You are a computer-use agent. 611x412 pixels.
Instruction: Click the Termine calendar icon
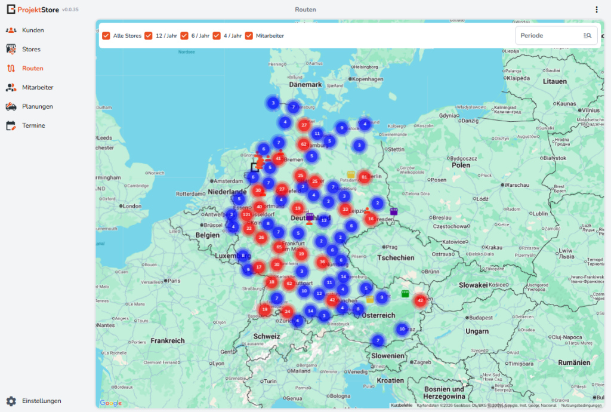click(x=11, y=125)
